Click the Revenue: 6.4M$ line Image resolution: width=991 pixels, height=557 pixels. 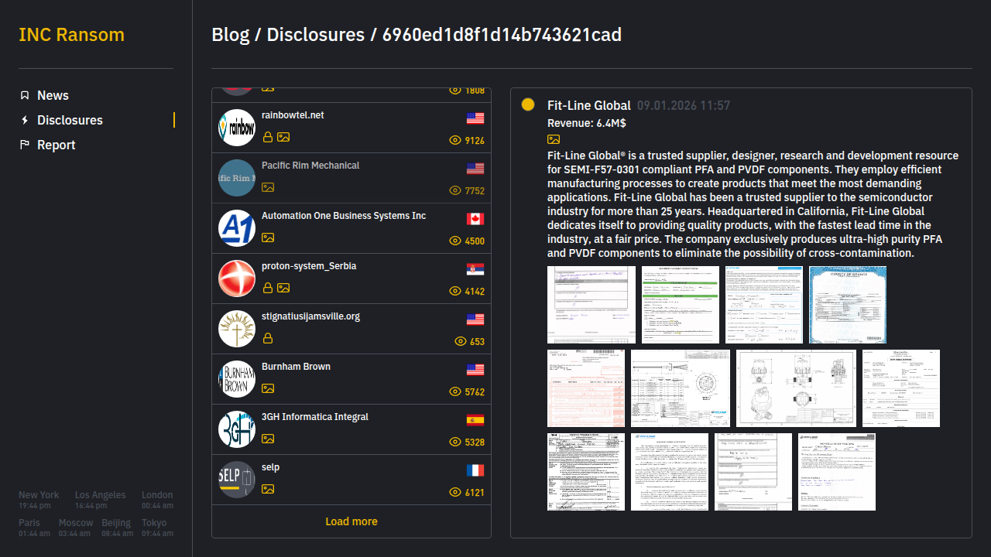pos(587,123)
